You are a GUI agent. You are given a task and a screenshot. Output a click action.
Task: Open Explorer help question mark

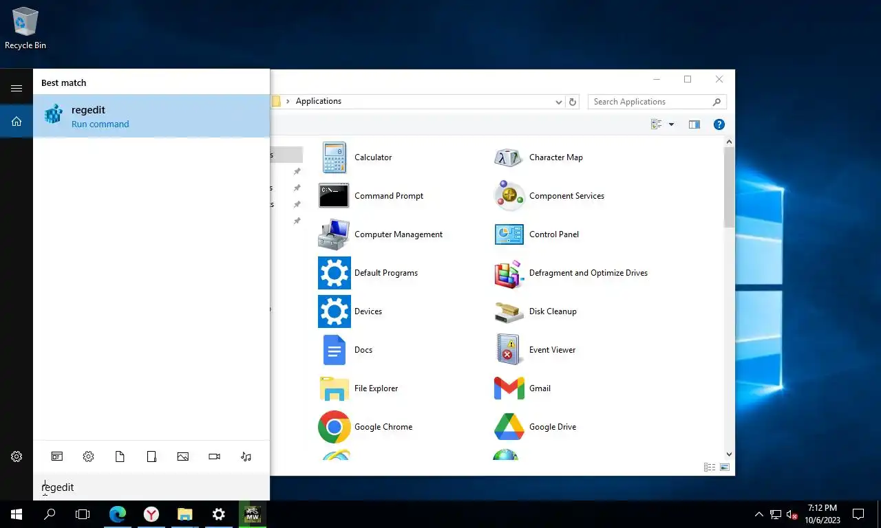719,124
